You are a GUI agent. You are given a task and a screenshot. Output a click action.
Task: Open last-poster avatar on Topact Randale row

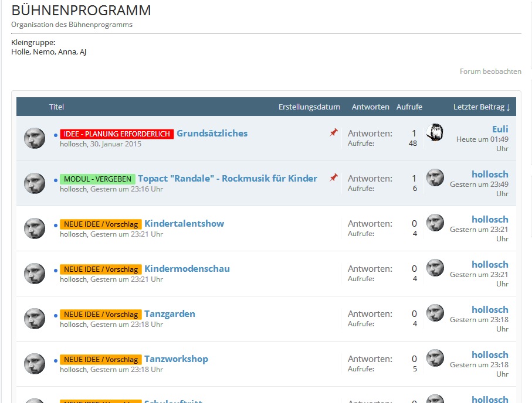pos(435,177)
